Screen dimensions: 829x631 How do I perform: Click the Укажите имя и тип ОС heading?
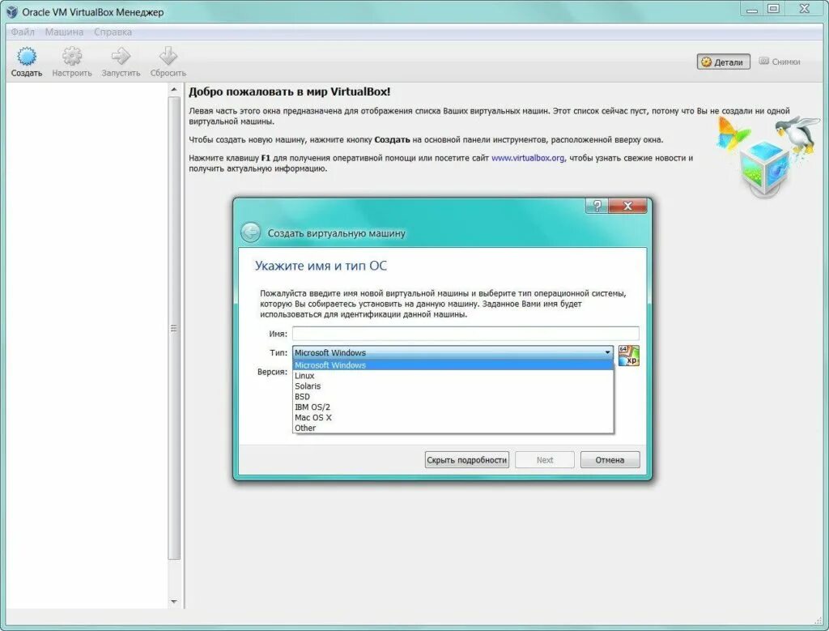pos(321,266)
